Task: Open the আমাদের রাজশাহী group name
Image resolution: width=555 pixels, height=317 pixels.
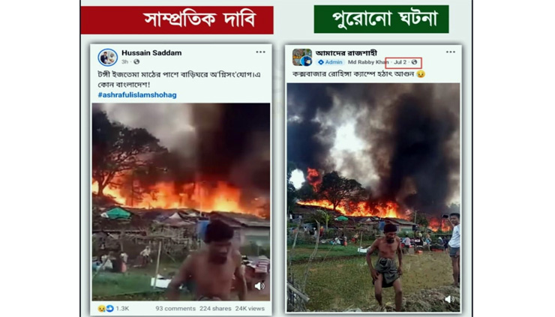Action: (346, 53)
